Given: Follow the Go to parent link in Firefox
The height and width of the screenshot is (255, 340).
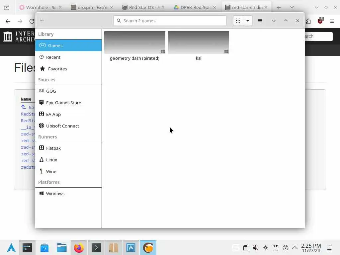Looking at the screenshot, I should 28,107.
